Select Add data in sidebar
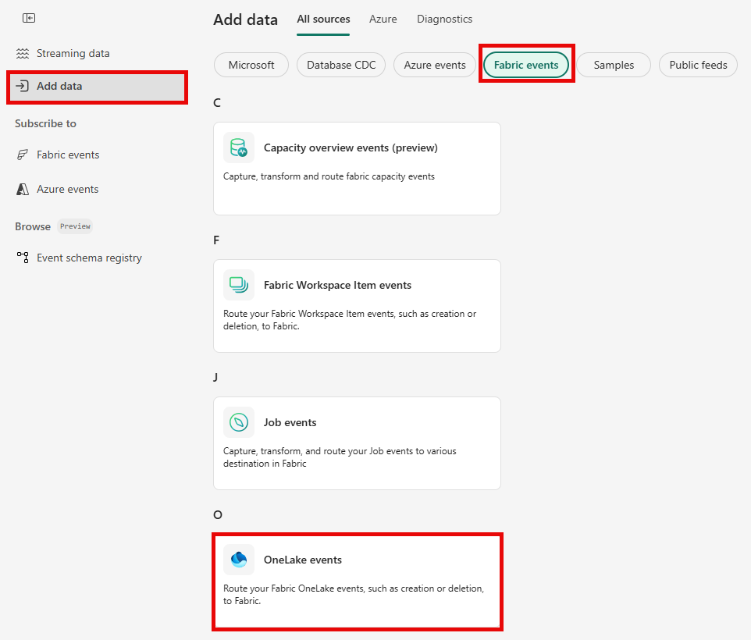Image resolution: width=751 pixels, height=640 pixels. click(x=98, y=87)
